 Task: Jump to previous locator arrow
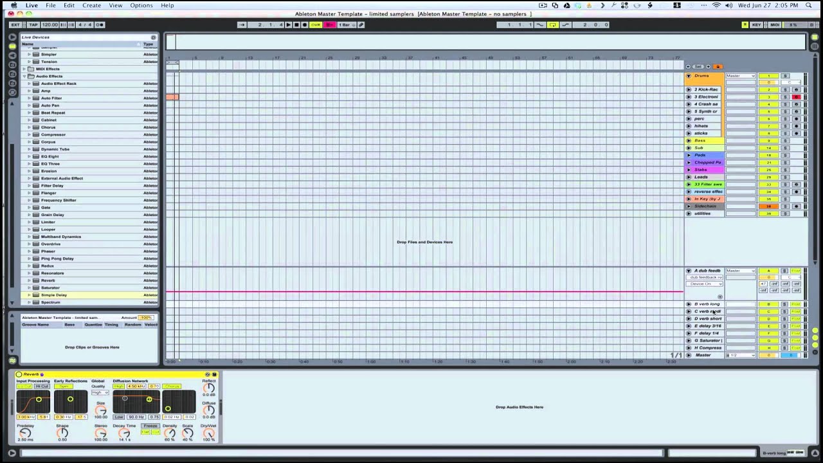point(688,67)
